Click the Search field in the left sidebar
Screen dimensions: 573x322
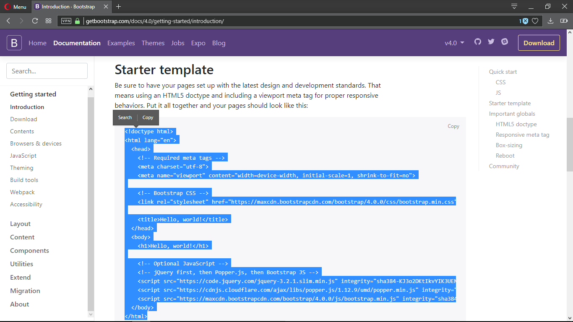[x=47, y=71]
